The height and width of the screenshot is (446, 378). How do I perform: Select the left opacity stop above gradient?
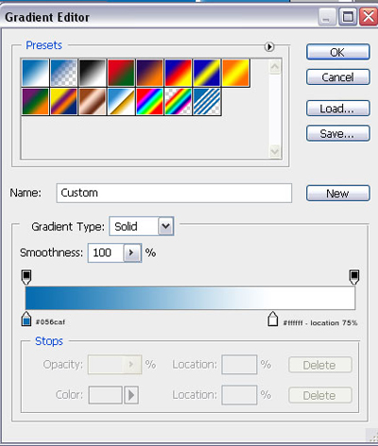(x=26, y=277)
